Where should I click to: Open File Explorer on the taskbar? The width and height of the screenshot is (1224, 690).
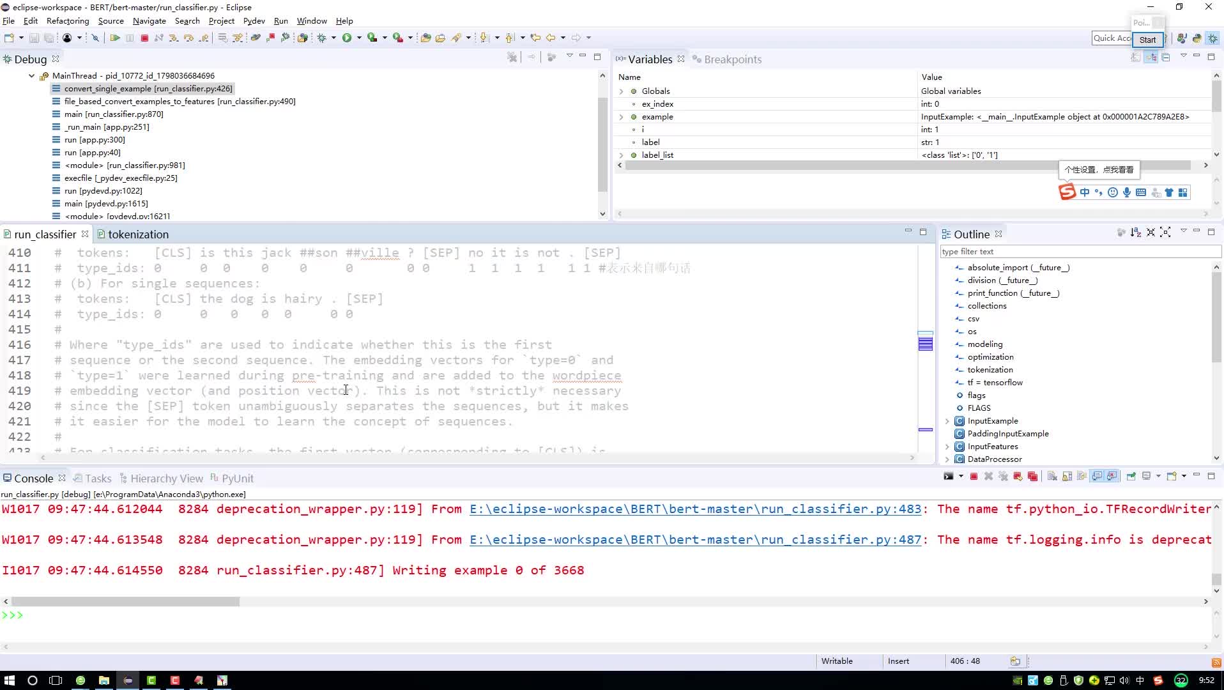[103, 680]
